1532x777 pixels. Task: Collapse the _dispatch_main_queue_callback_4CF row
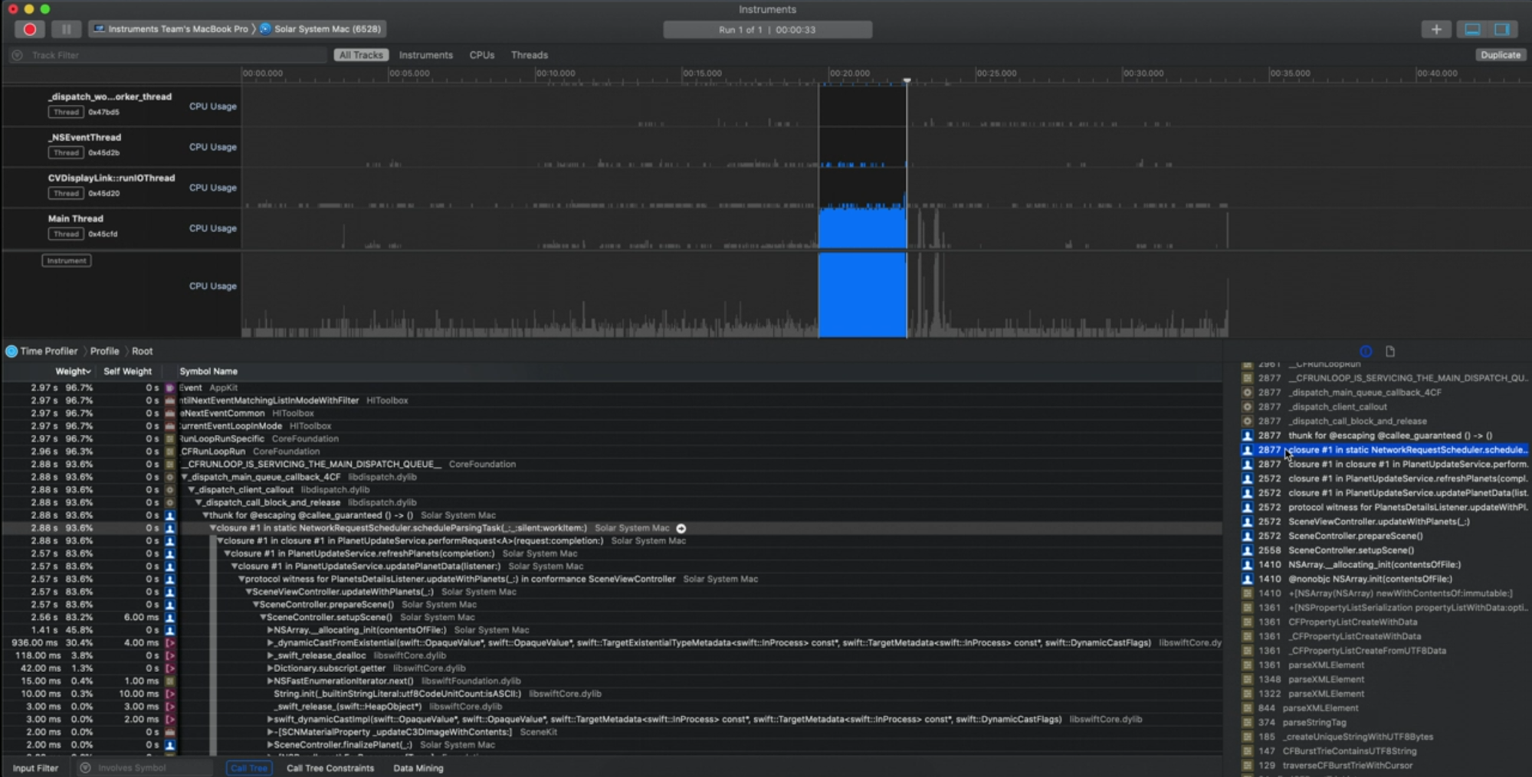(185, 477)
